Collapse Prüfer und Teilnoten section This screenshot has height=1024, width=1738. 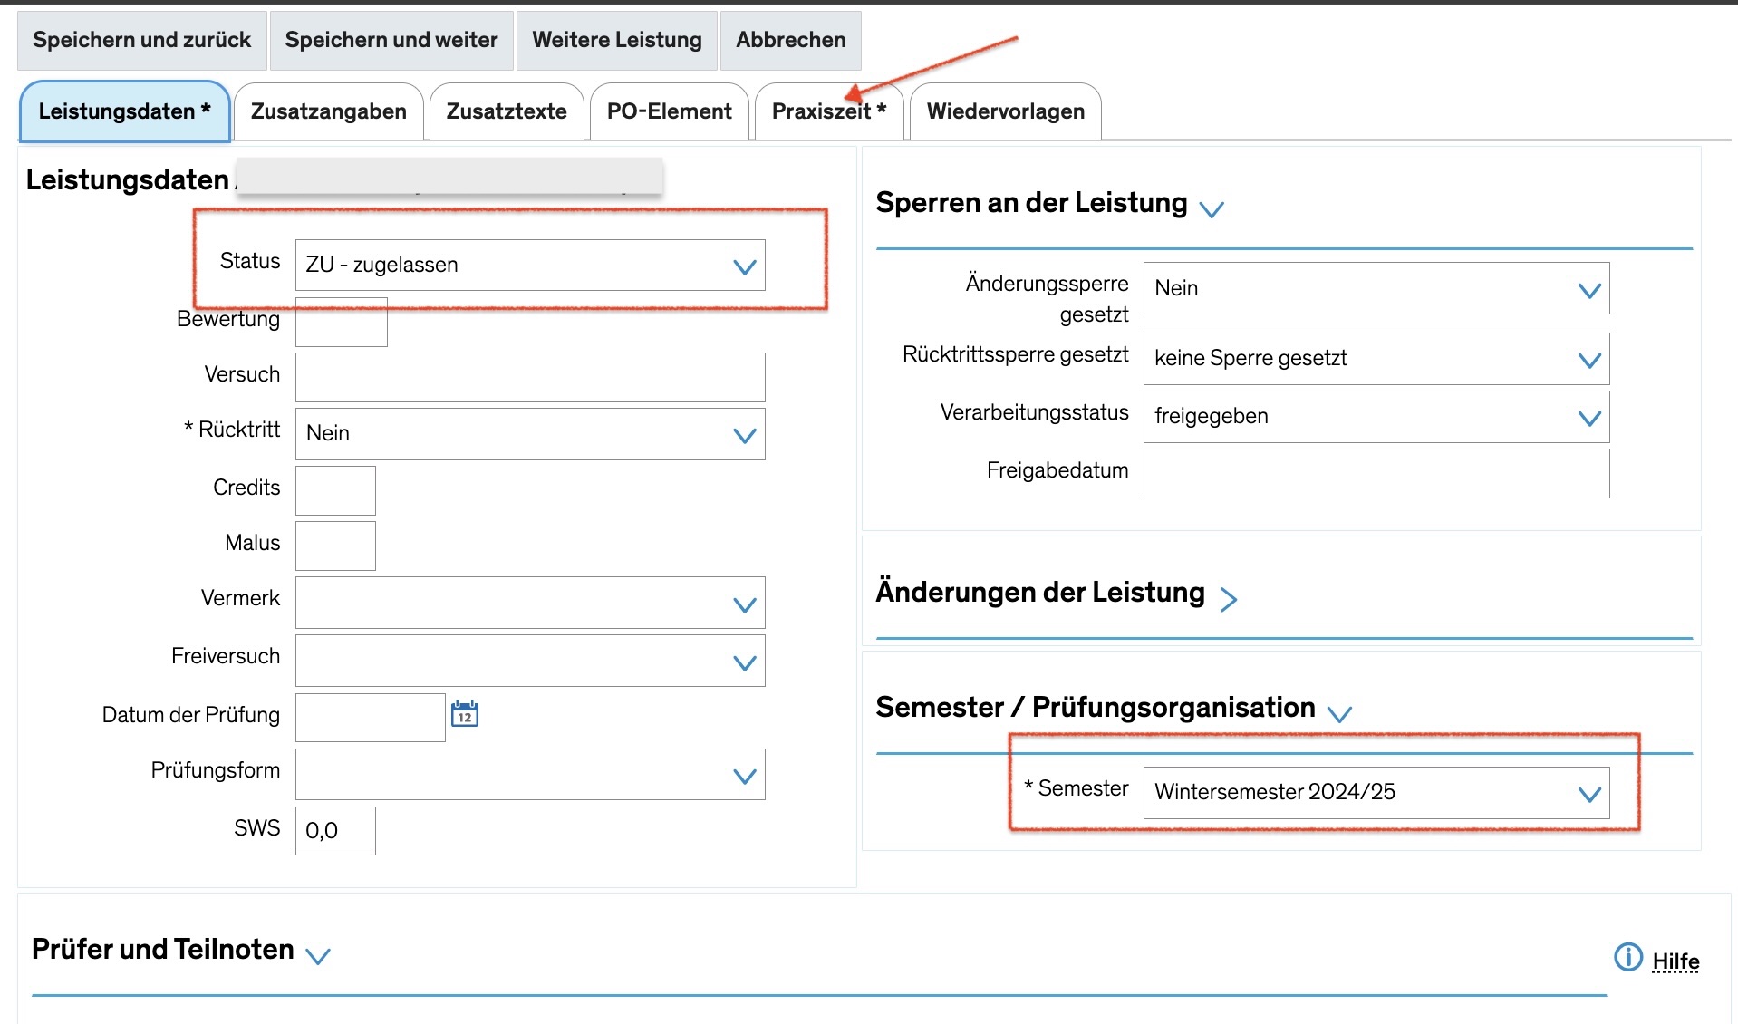[318, 955]
